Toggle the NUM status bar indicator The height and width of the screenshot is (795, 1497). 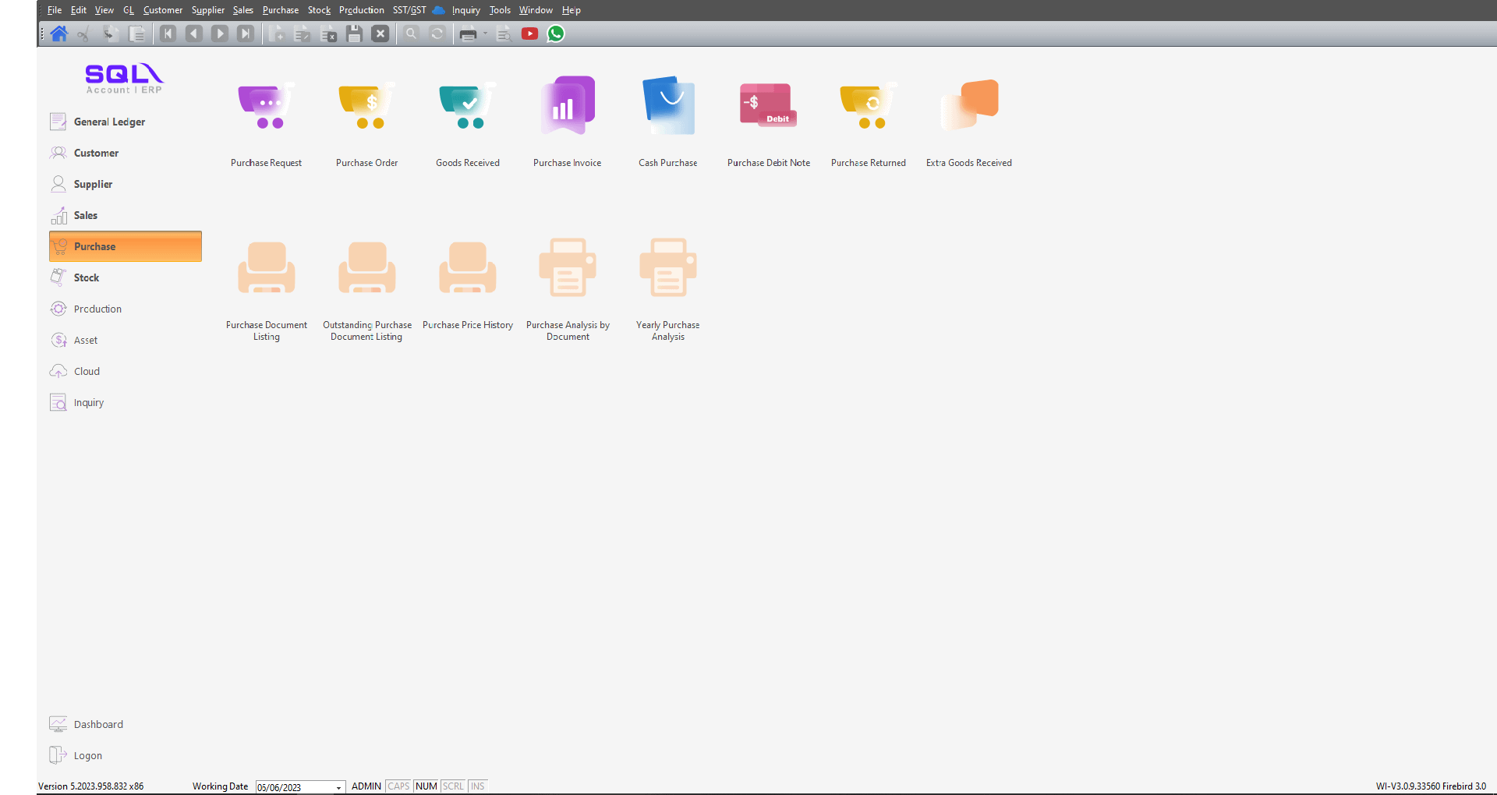[426, 786]
